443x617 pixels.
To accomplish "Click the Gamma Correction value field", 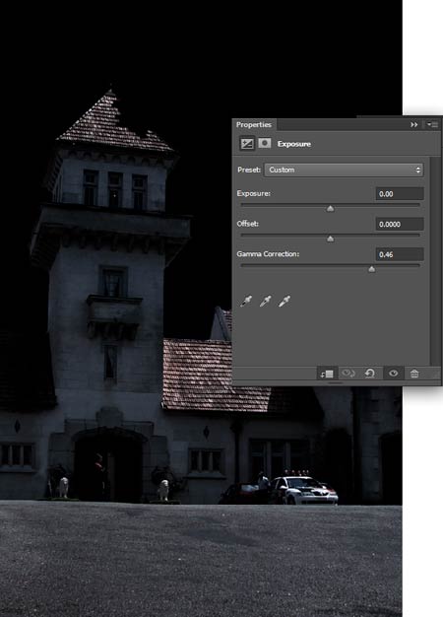I will (400, 254).
